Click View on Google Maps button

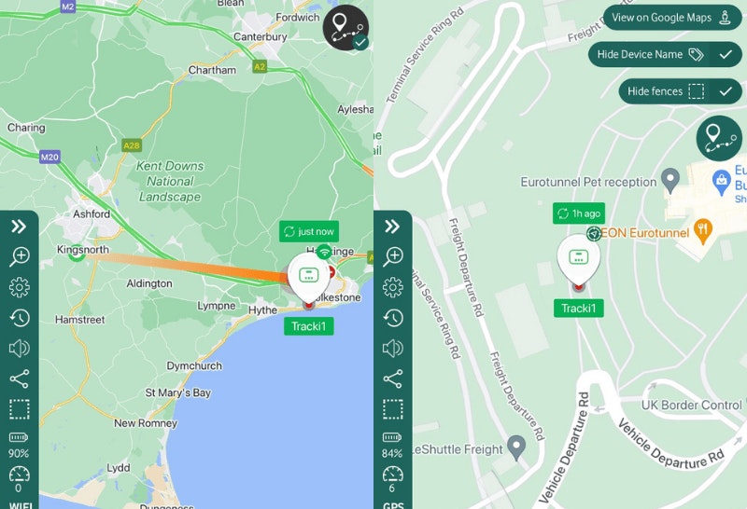[672, 18]
